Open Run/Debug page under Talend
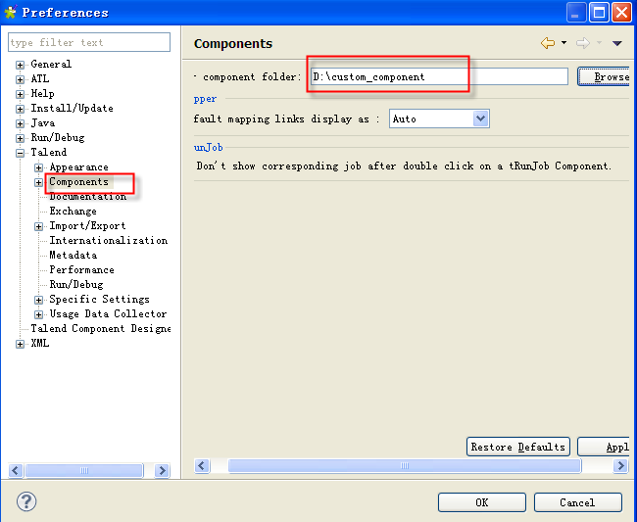Image resolution: width=637 pixels, height=522 pixels. tap(76, 284)
